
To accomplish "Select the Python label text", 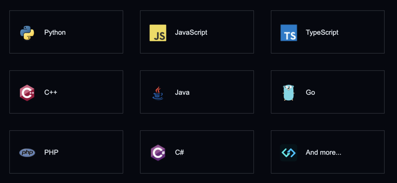I will [x=55, y=33].
